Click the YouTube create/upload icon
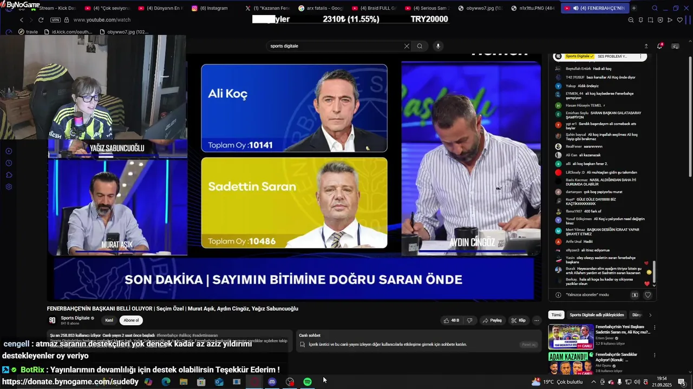693x389 pixels. tap(646, 46)
